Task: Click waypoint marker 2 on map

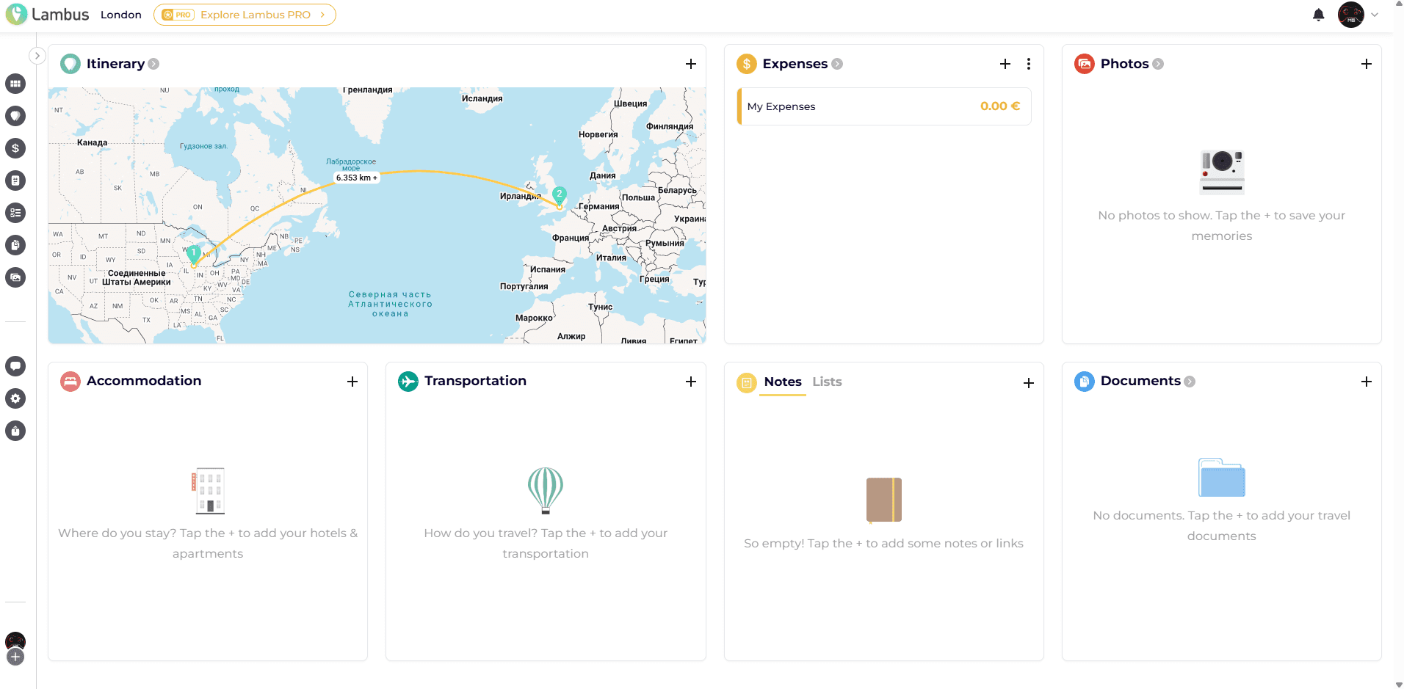Action: coord(559,194)
